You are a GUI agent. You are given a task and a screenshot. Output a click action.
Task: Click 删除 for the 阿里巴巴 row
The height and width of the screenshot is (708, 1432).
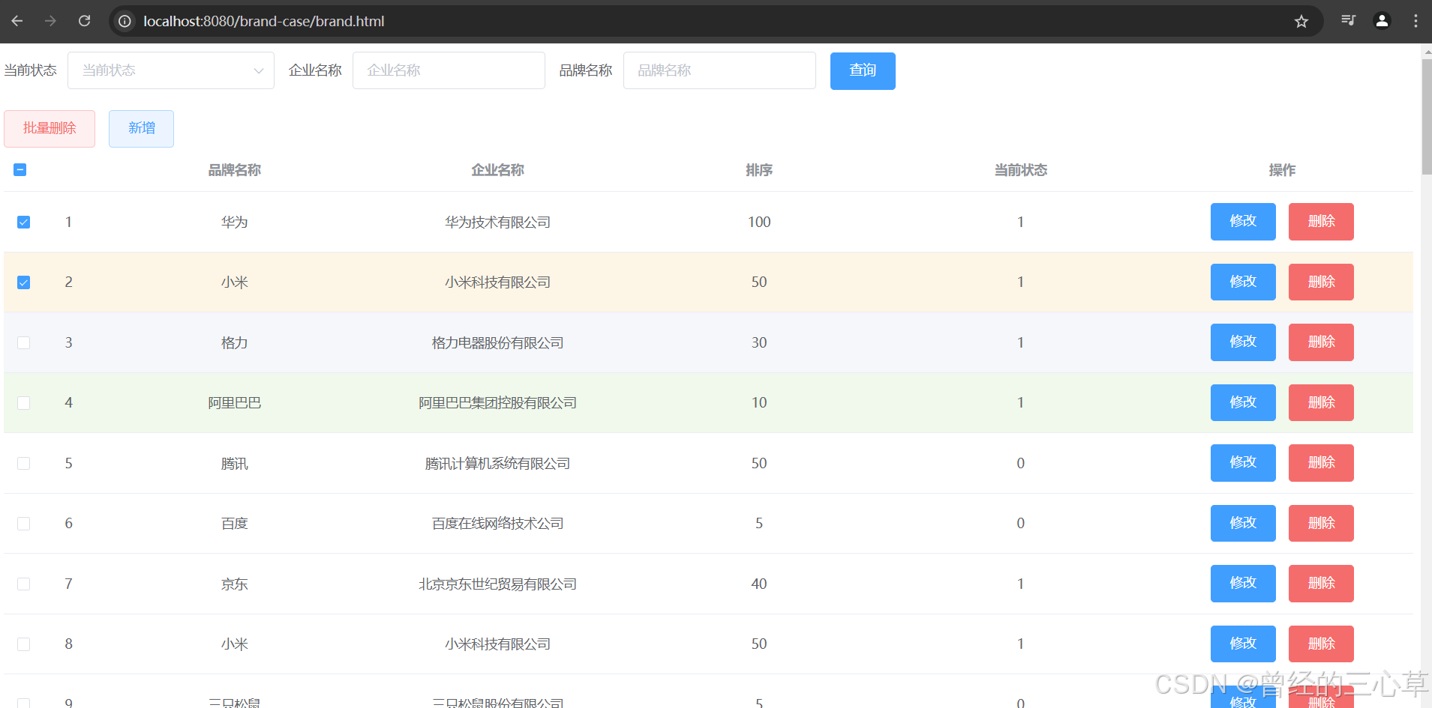point(1321,402)
